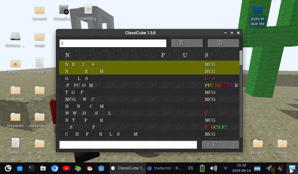This screenshot has height=174, width=298.
Task: Focus the server search field at the top
Action: click(x=113, y=43)
